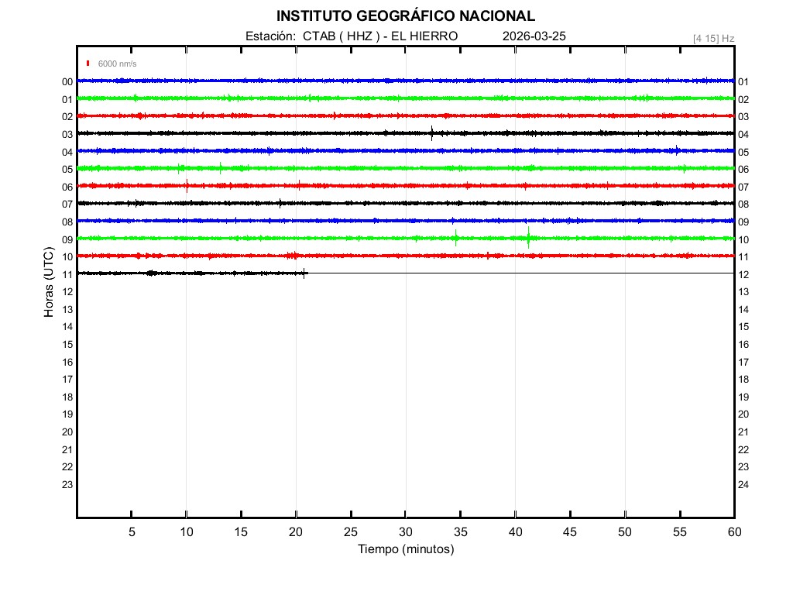Click the 23 hour label on the left axis

(x=67, y=485)
